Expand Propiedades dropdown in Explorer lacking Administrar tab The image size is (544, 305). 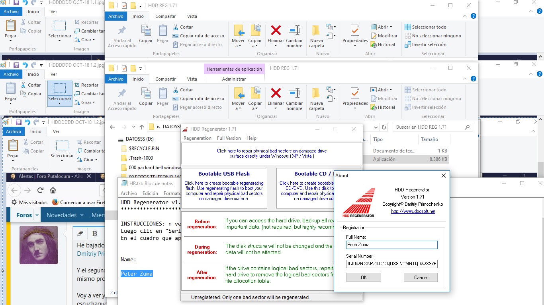click(355, 46)
